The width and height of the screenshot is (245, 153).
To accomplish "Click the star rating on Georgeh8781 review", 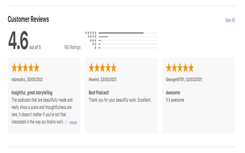I will pos(180,68).
